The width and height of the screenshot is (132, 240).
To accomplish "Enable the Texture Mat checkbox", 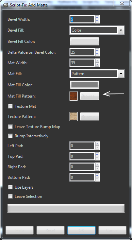I will coord(10,106).
